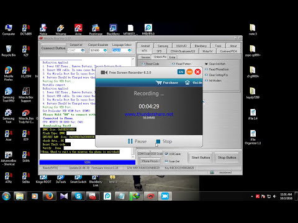The width and height of the screenshot is (298, 223).
Task: Click the Start Button
Action: [x=201, y=157]
